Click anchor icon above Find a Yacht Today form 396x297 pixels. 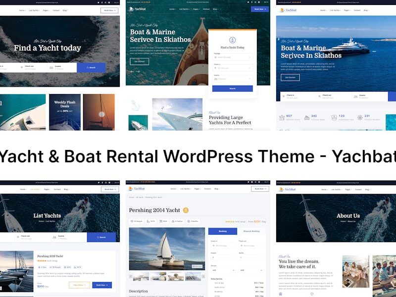coord(232,40)
